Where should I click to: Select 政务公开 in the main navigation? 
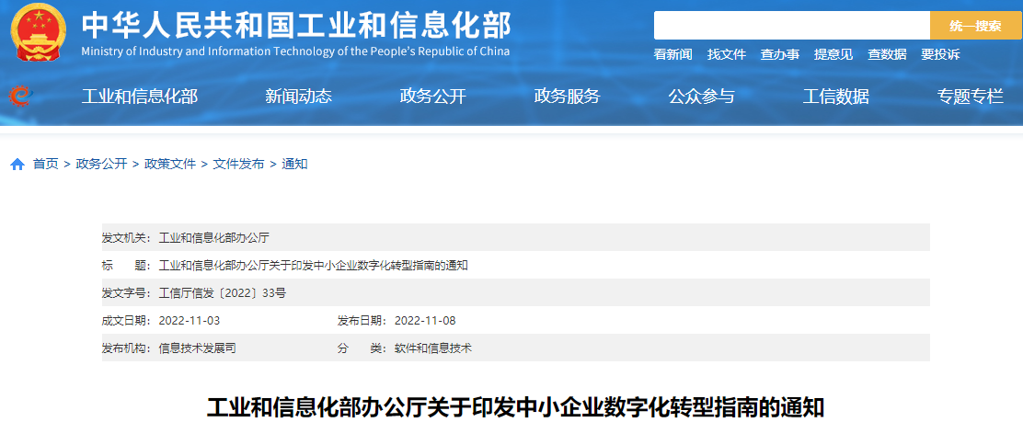(x=432, y=96)
